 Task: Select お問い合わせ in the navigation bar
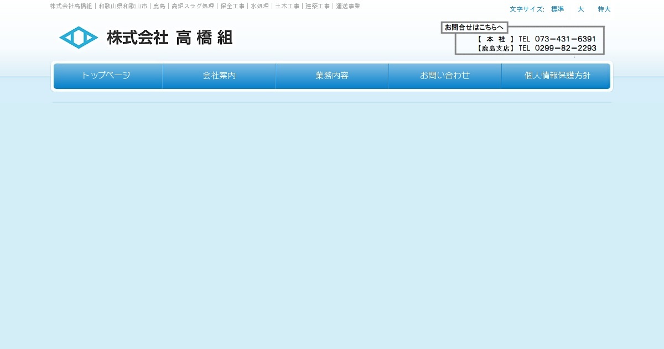[x=445, y=76]
